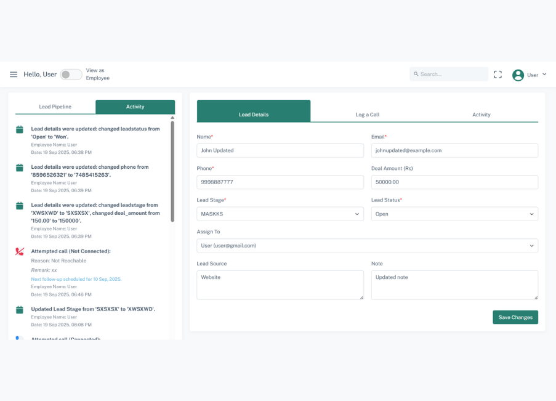The height and width of the screenshot is (401, 556).
Task: Click the calendar icon on phone change entry
Action: [18, 168]
